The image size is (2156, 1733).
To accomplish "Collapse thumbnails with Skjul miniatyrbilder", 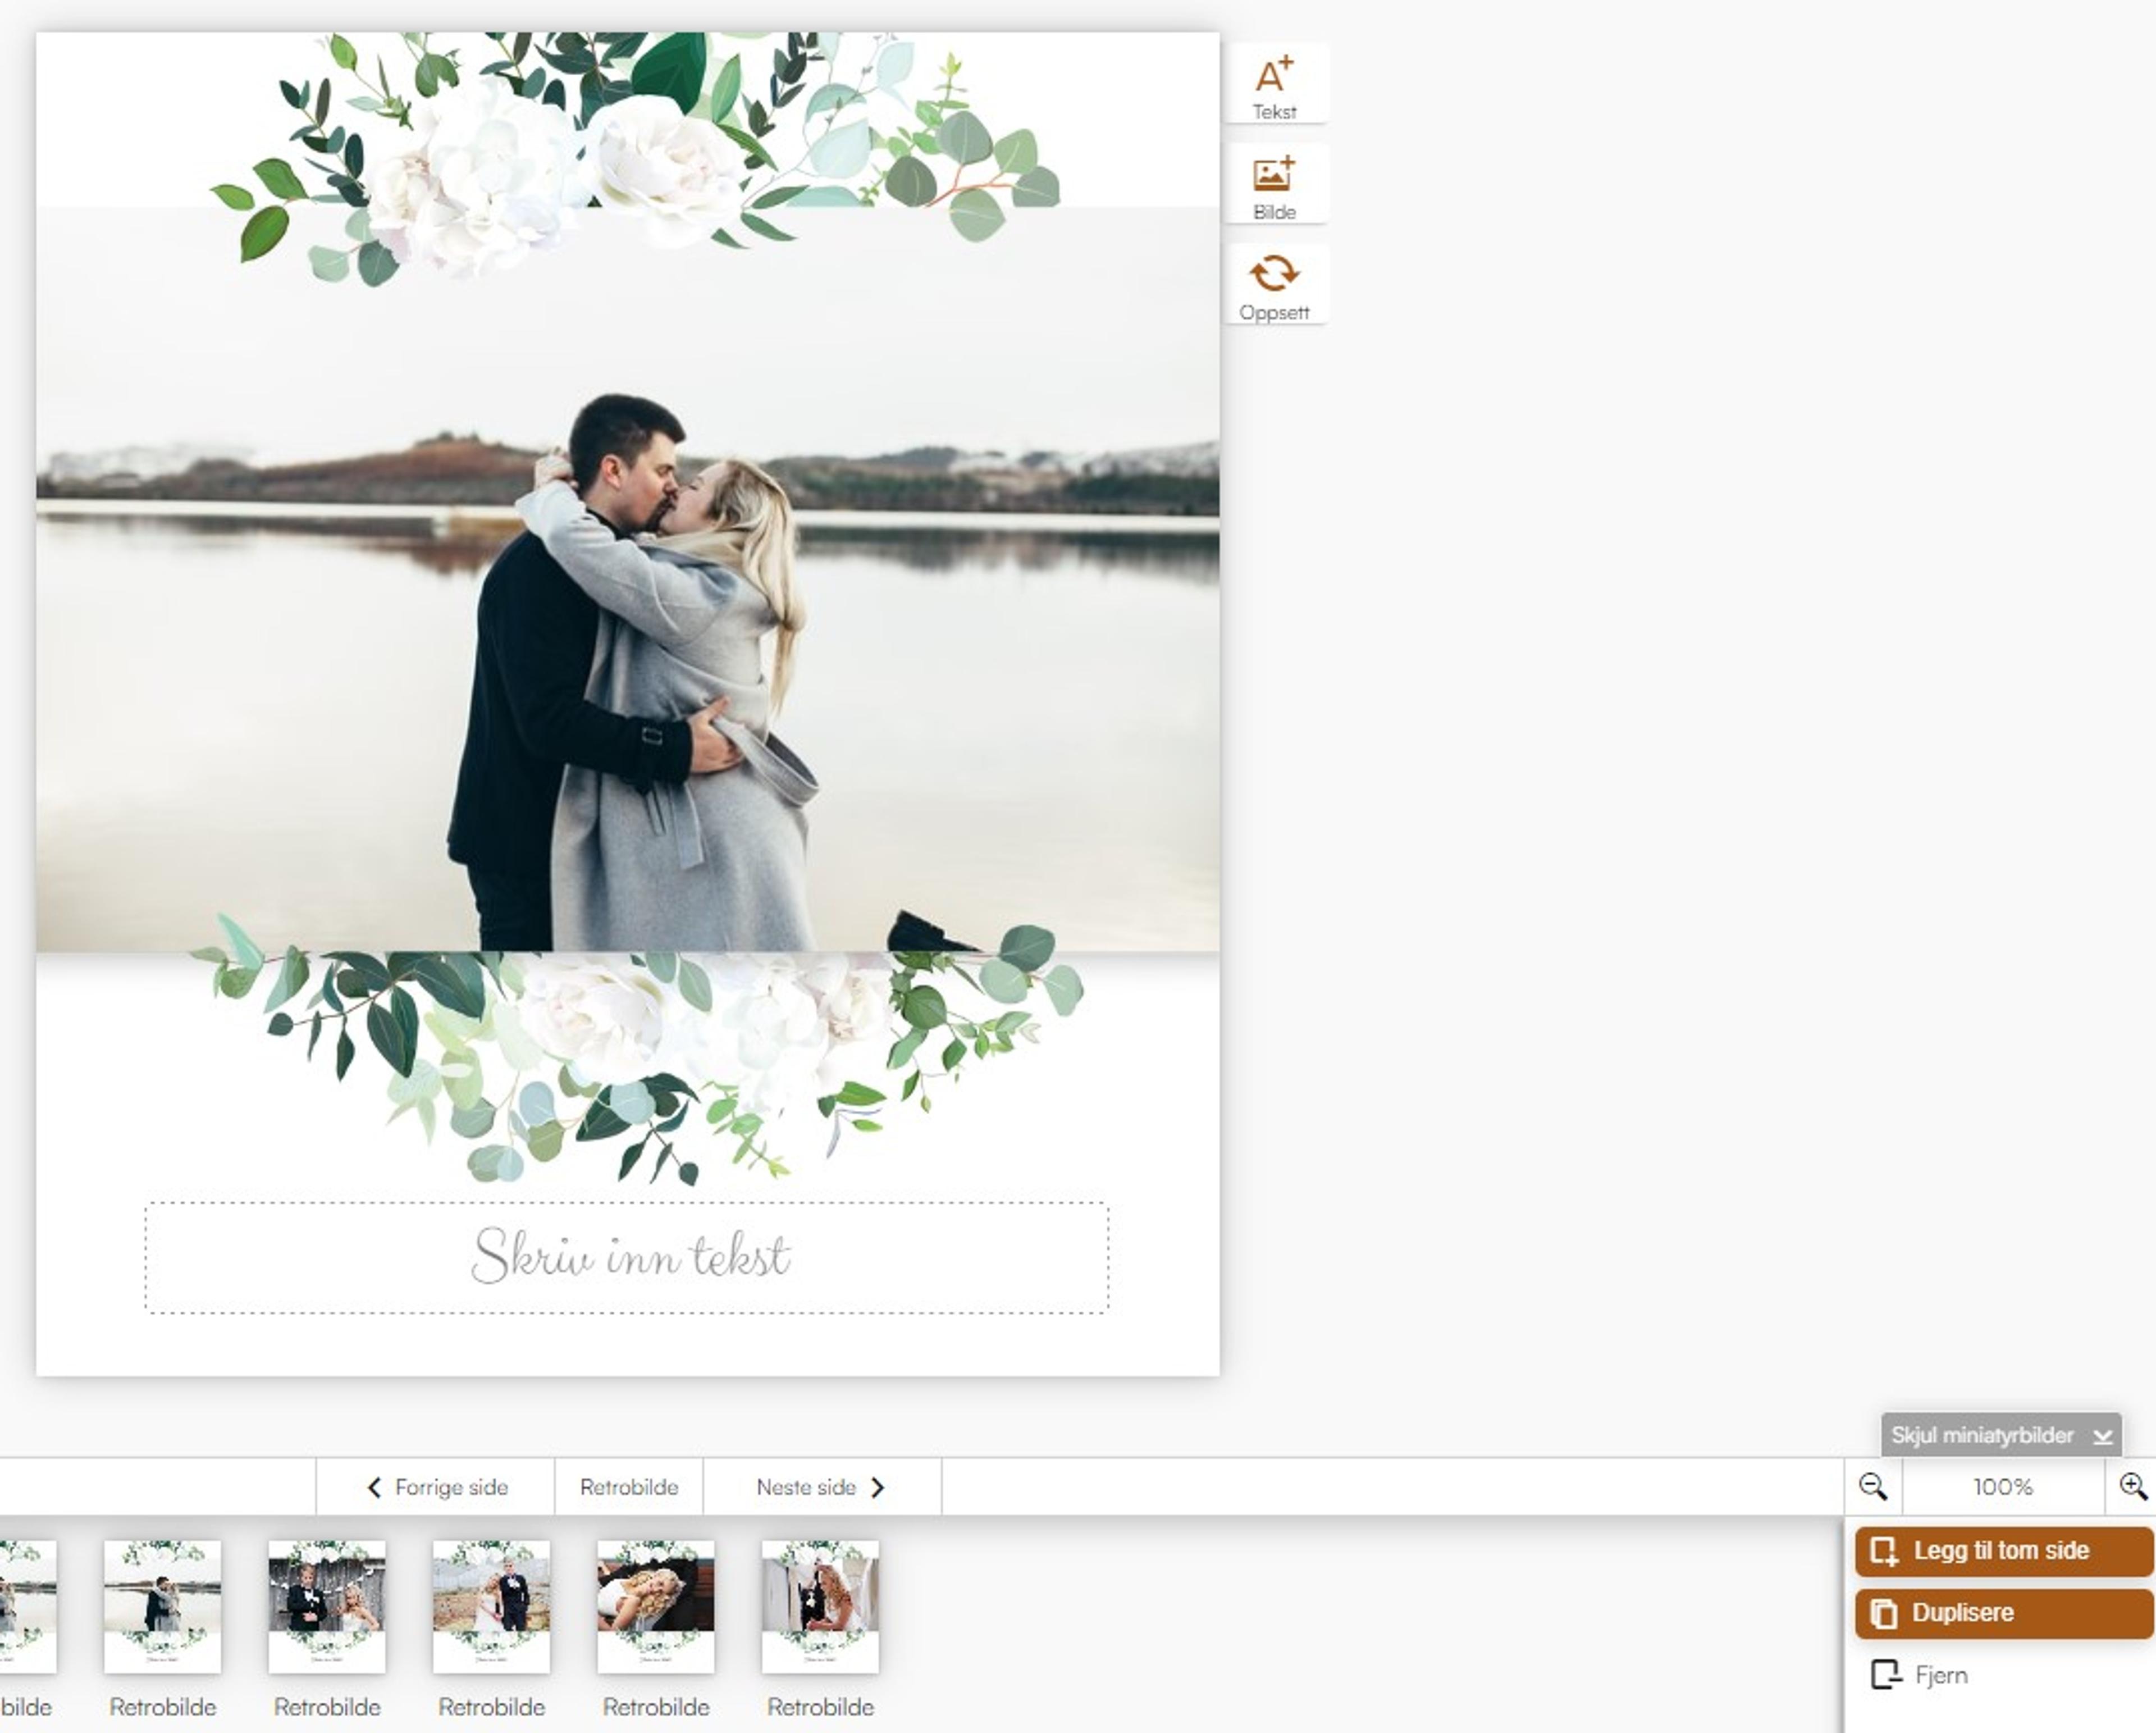I will [2000, 1435].
